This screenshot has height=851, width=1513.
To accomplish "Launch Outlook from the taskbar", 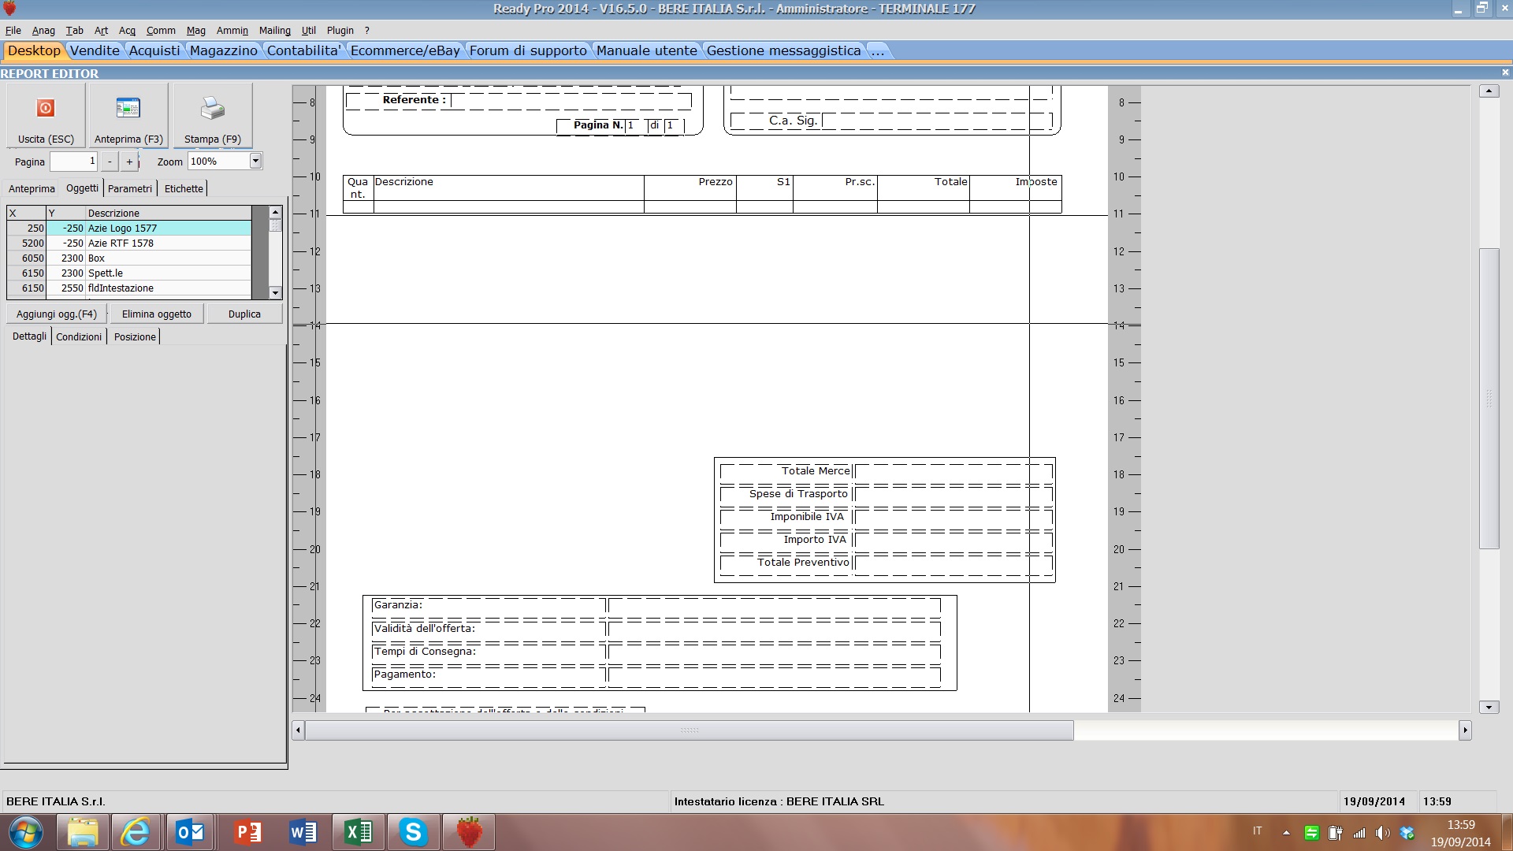I will point(190,832).
